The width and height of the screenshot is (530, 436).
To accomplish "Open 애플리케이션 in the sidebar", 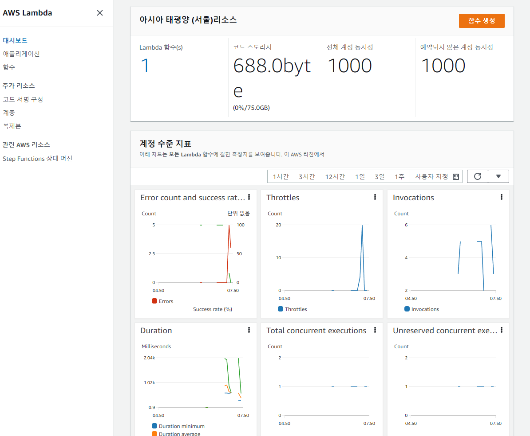I will click(x=21, y=54).
